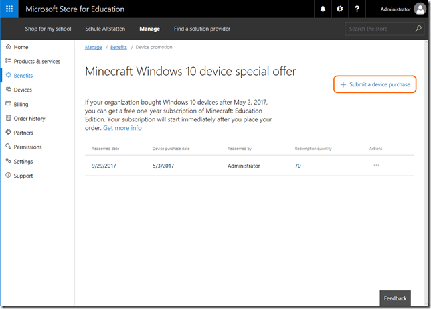Open Products & services in sidebar
This screenshot has width=431, height=309.
pyautogui.click(x=37, y=62)
